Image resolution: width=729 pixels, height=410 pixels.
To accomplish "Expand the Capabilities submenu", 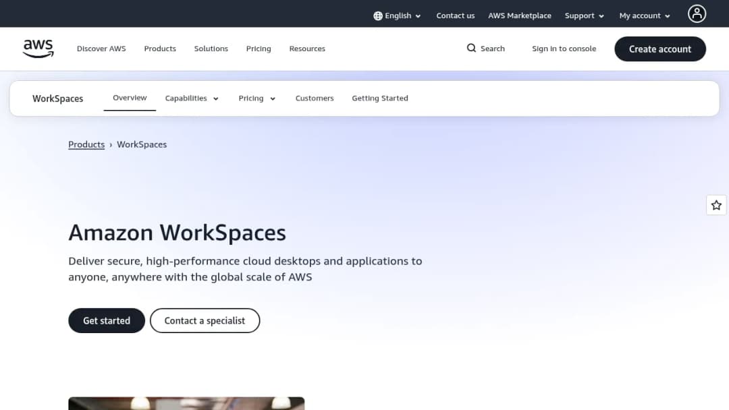I will click(x=192, y=98).
